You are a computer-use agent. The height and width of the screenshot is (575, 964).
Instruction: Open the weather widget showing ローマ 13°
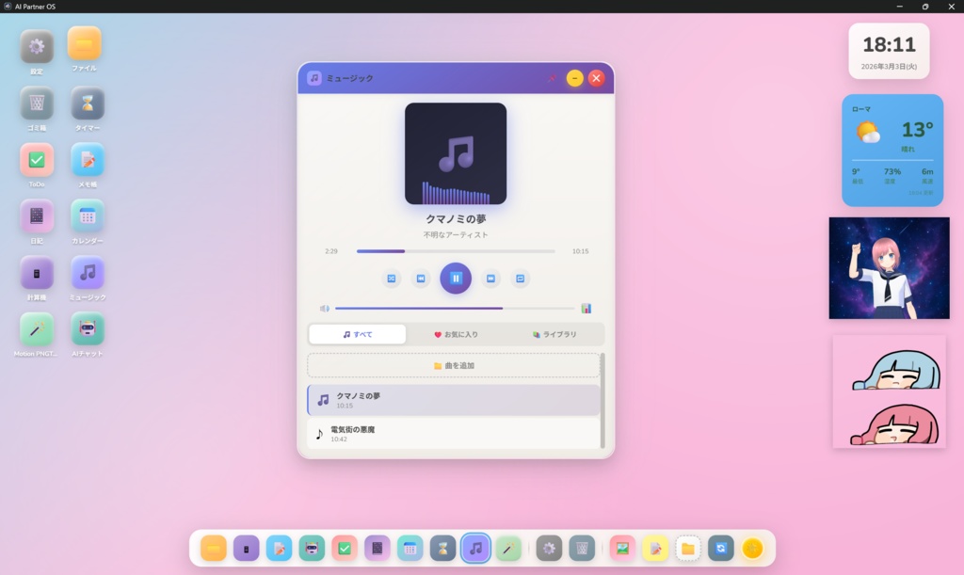click(x=891, y=149)
